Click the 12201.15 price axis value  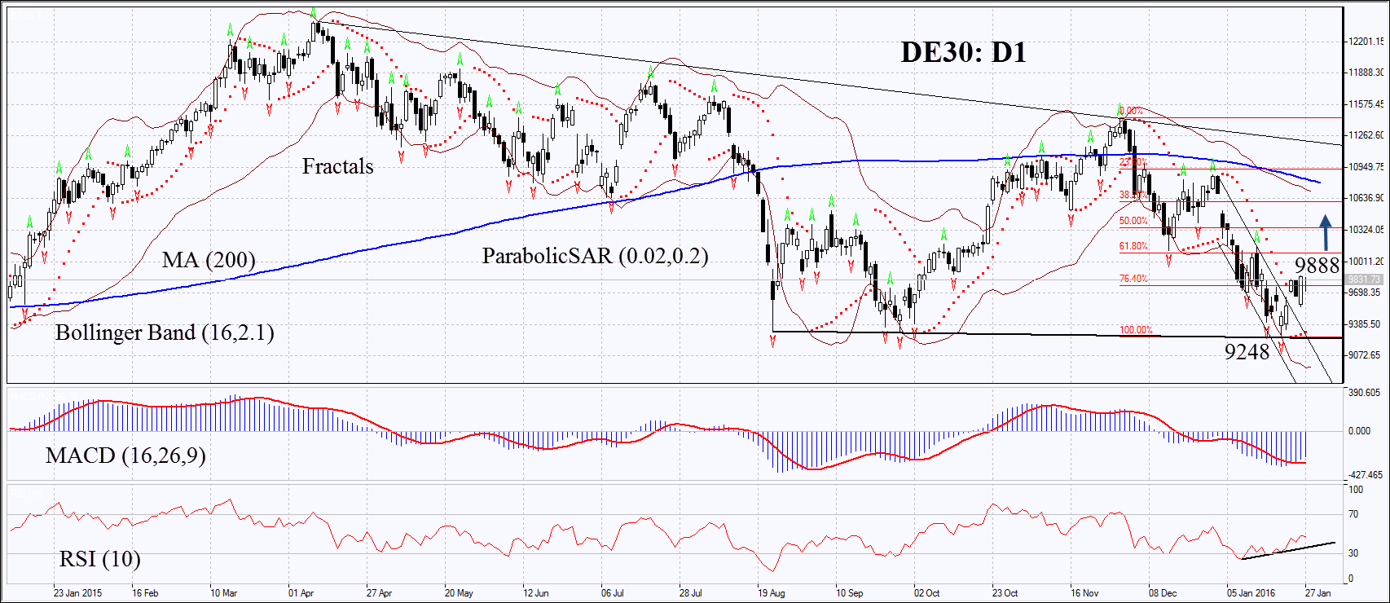tap(1366, 41)
